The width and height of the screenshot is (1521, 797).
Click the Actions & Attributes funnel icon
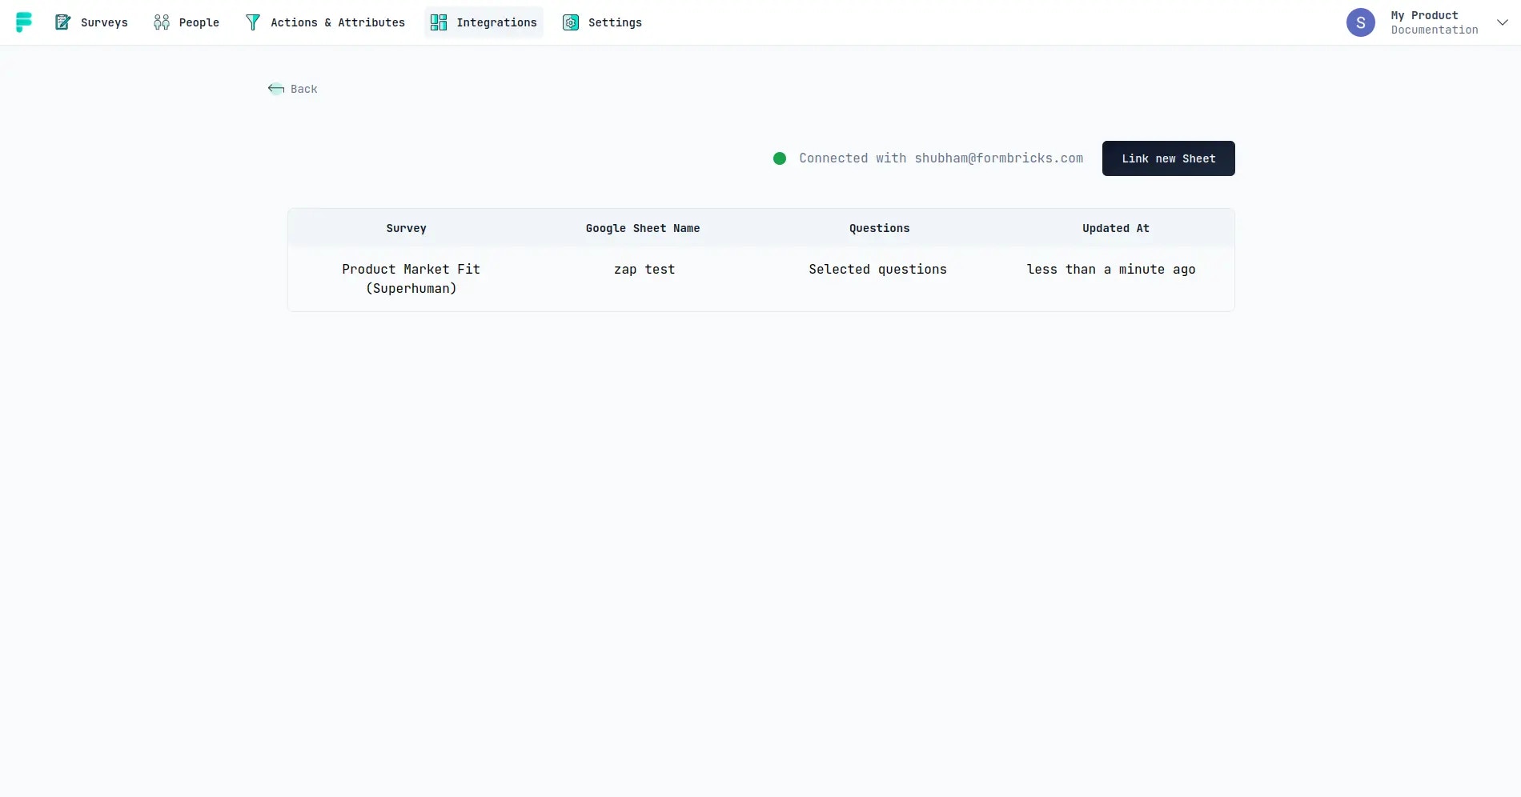253,22
